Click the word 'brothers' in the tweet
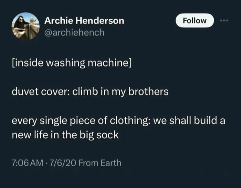 pos(148,92)
